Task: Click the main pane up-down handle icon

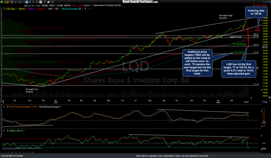Action: (x=4, y=9)
